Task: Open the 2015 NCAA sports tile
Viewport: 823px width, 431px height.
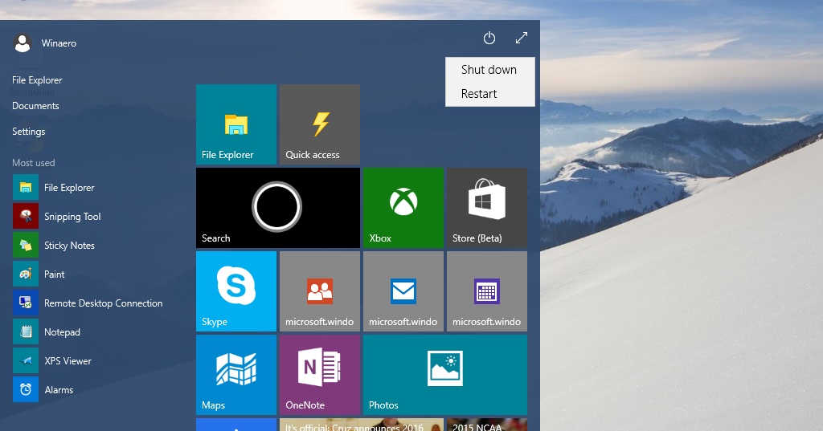Action: coord(486,425)
